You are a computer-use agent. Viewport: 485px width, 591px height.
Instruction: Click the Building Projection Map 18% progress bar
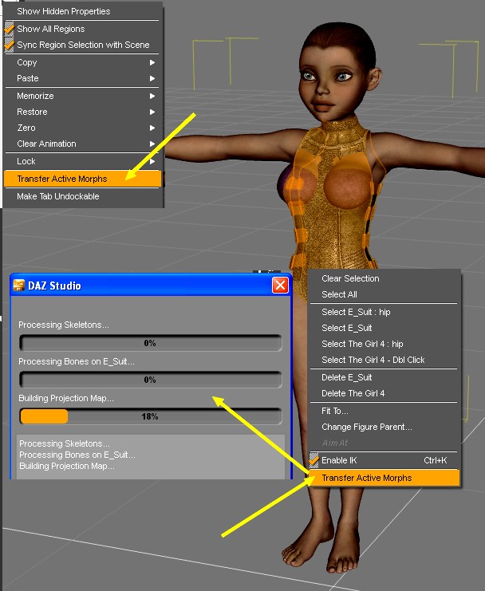click(x=150, y=416)
